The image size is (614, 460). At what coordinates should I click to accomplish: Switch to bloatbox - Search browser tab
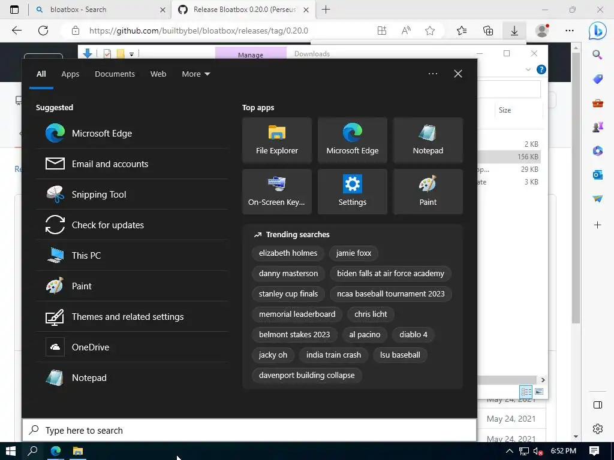[x=100, y=10]
